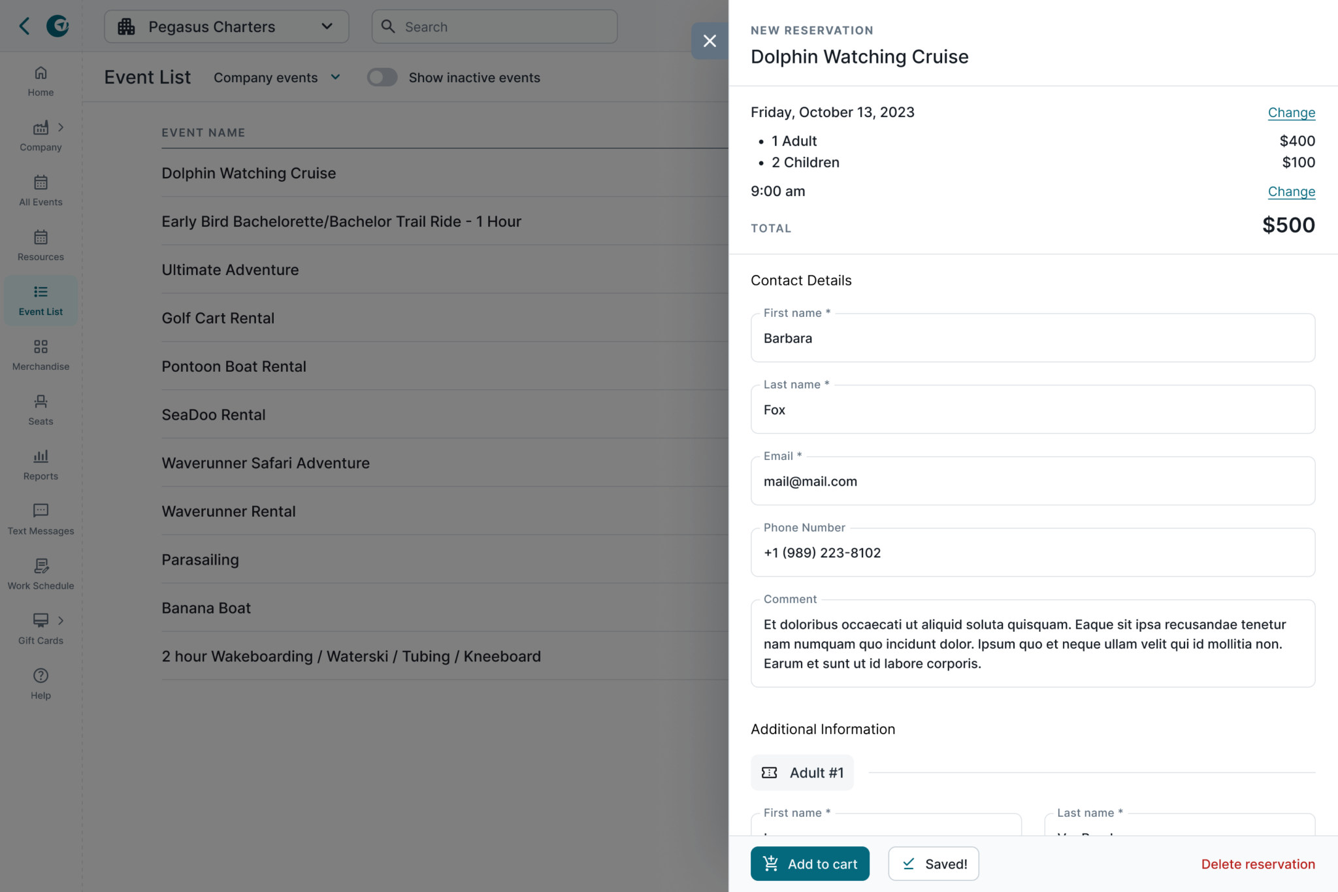Image resolution: width=1338 pixels, height=892 pixels.
Task: Expand the Company events filter dropdown
Action: tap(277, 78)
